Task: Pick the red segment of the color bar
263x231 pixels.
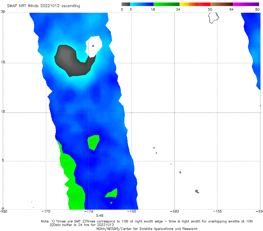Action: tap(204, 4)
